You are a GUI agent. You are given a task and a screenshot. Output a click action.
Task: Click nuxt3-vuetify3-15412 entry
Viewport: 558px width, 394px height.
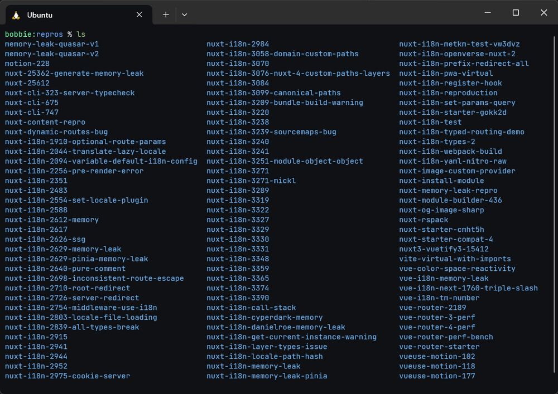(x=444, y=249)
